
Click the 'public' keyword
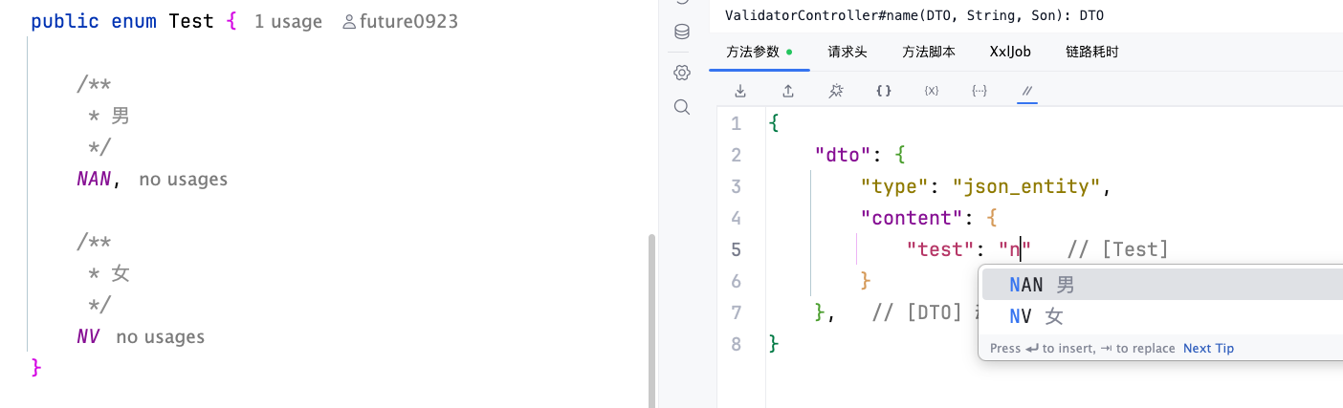65,21
